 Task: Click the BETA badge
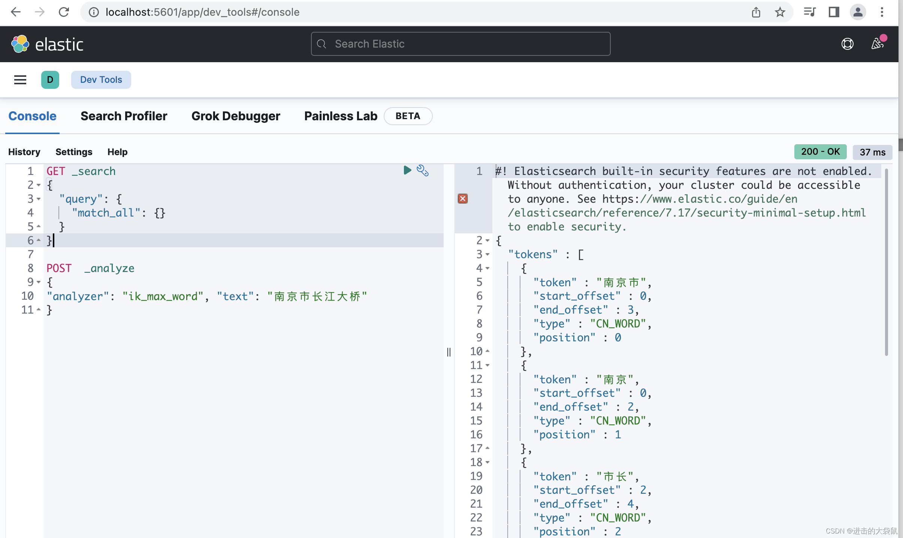pyautogui.click(x=408, y=116)
